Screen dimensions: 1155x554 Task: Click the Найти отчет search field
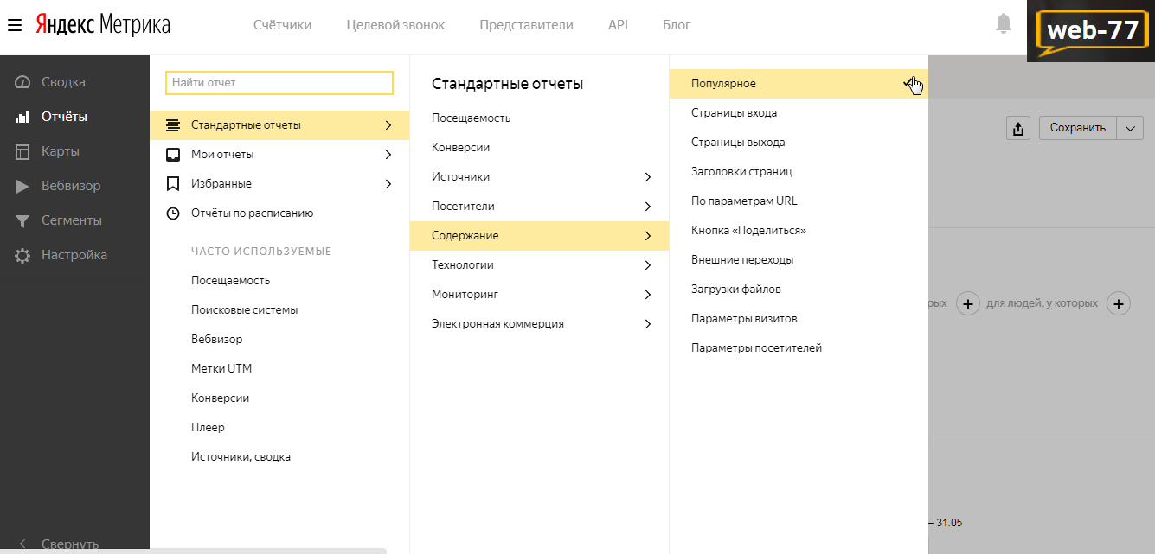click(279, 83)
